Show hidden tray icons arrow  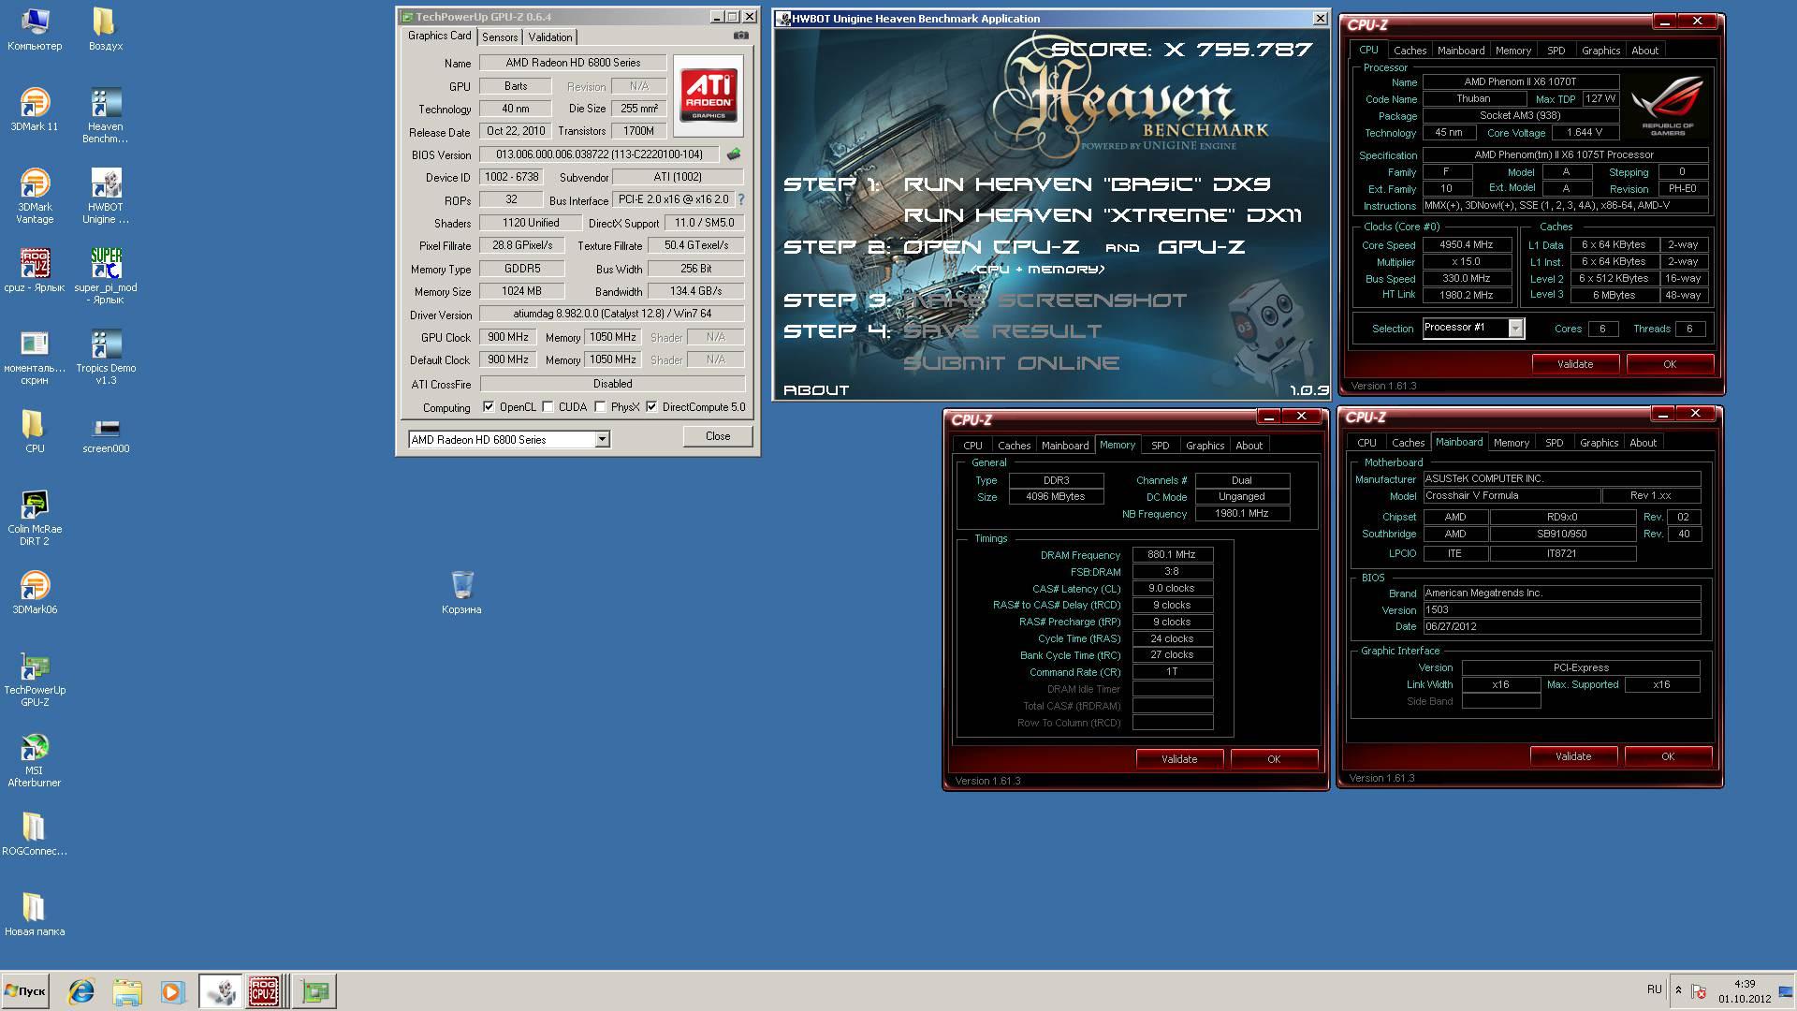pos(1678,990)
